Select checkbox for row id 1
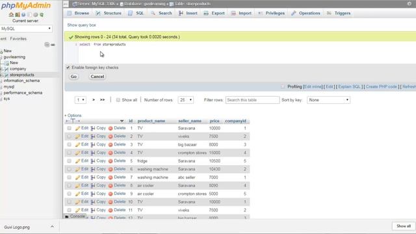 pyautogui.click(x=70, y=129)
